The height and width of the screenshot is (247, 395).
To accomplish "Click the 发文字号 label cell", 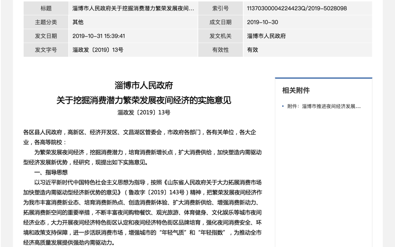I will [x=46, y=50].
